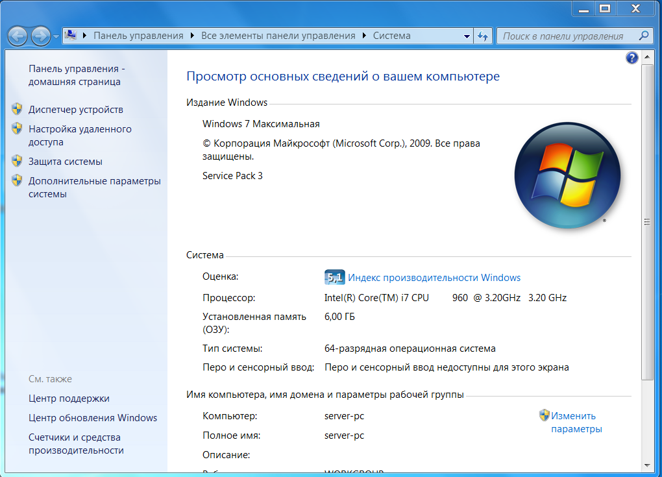Click the 6,00 ГБ memory value
Screen dimensions: 662x477
click(x=339, y=317)
